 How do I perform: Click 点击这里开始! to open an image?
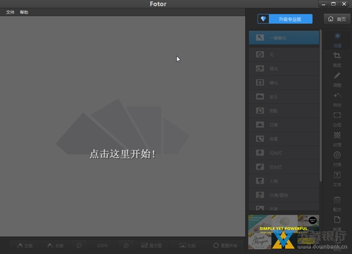click(123, 154)
